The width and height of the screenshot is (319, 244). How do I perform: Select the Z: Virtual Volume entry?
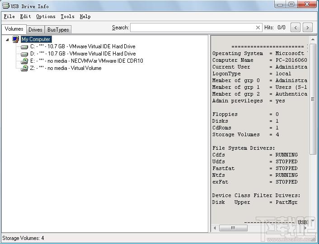tap(66, 68)
